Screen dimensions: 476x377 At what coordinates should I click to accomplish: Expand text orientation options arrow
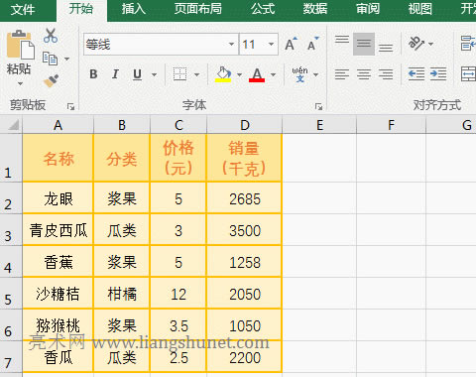tap(430, 44)
